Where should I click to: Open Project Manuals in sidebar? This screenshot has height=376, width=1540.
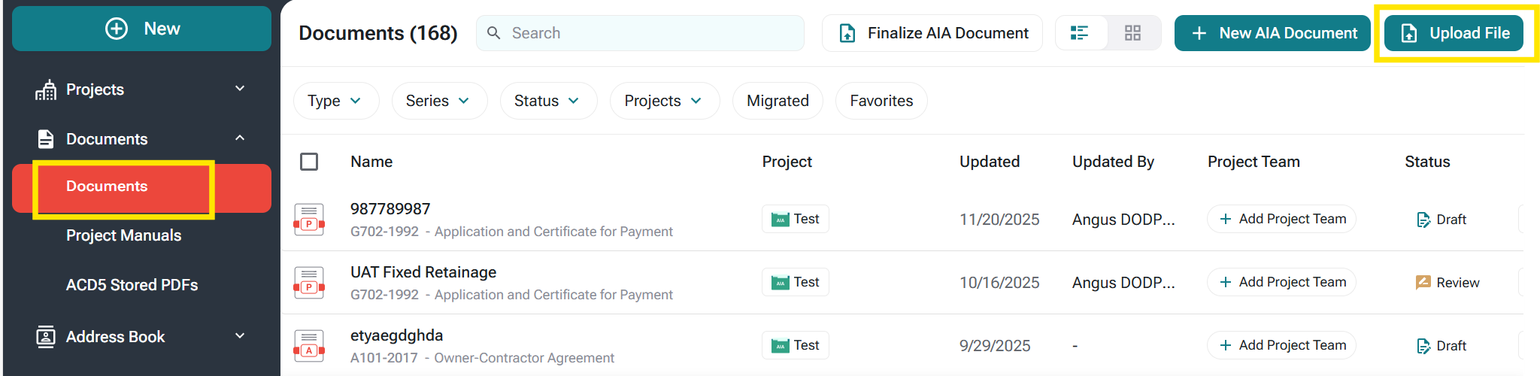pyautogui.click(x=123, y=235)
